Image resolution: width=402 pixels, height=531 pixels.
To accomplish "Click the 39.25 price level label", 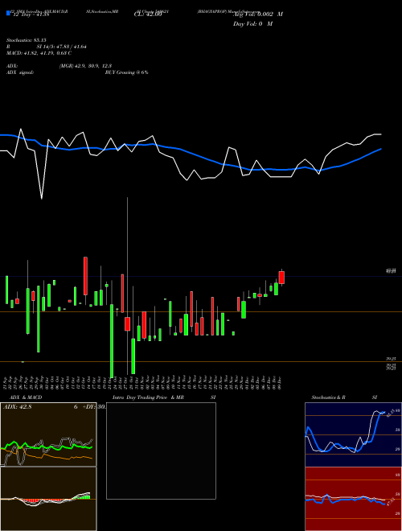I will (x=392, y=359).
